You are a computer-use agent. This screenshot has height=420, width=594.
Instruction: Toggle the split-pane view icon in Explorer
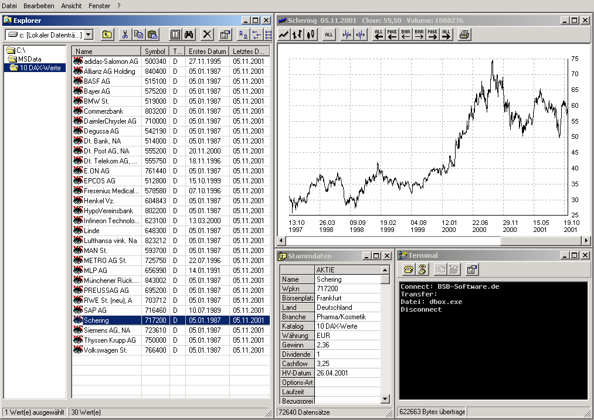(175, 35)
